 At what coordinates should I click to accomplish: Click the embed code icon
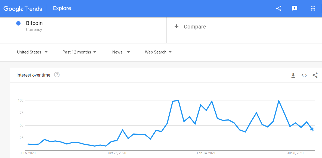[304, 75]
